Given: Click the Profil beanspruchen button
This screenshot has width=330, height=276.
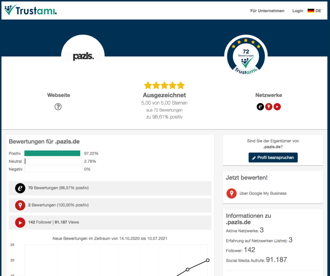Looking at the screenshot, I should [x=273, y=158].
